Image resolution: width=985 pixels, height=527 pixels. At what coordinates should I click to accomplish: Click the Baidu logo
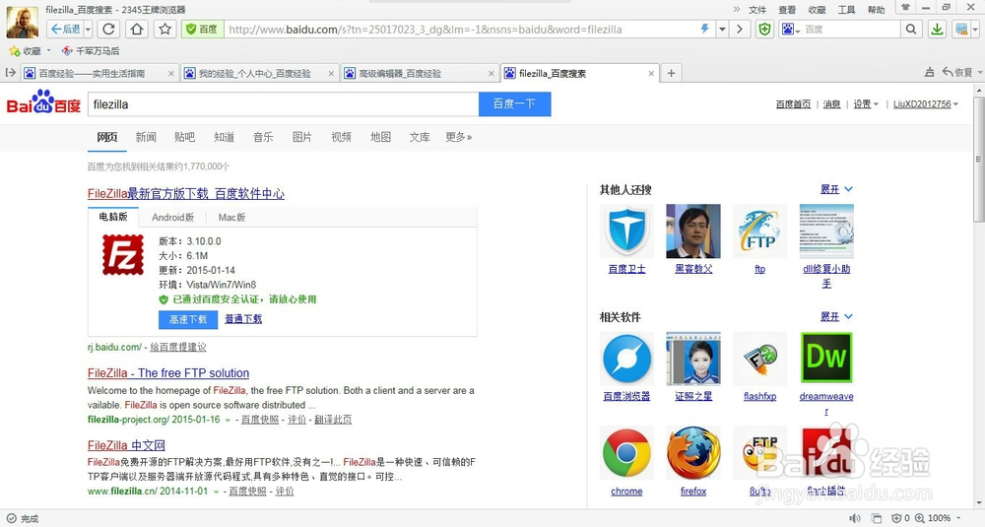(x=43, y=103)
